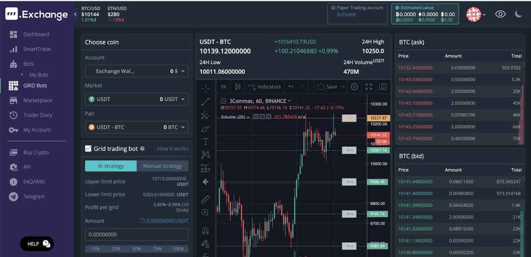Set amount to 100% of balance
Image resolution: width=531 pixels, height=257 pixels.
click(x=178, y=249)
